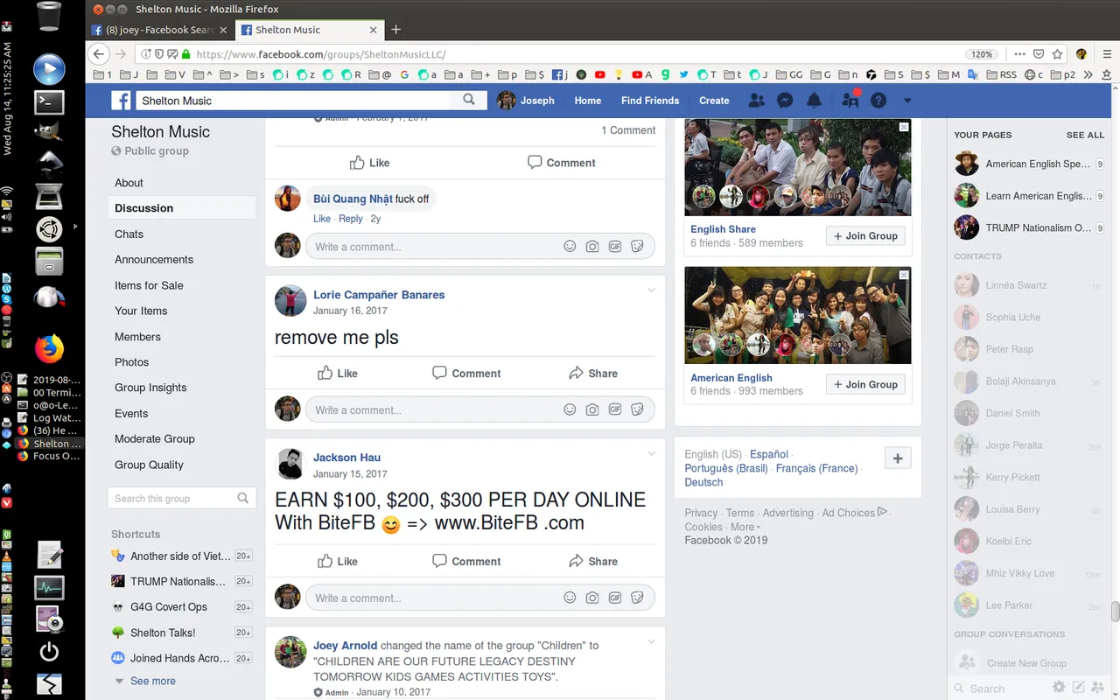Open Lorie Campañer Banares profile link
Image resolution: width=1120 pixels, height=700 pixels.
point(379,295)
